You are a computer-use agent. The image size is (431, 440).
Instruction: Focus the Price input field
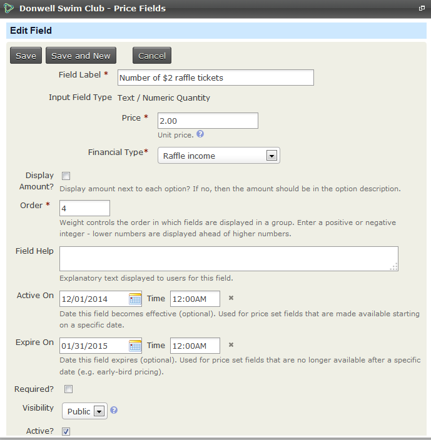pyautogui.click(x=208, y=121)
